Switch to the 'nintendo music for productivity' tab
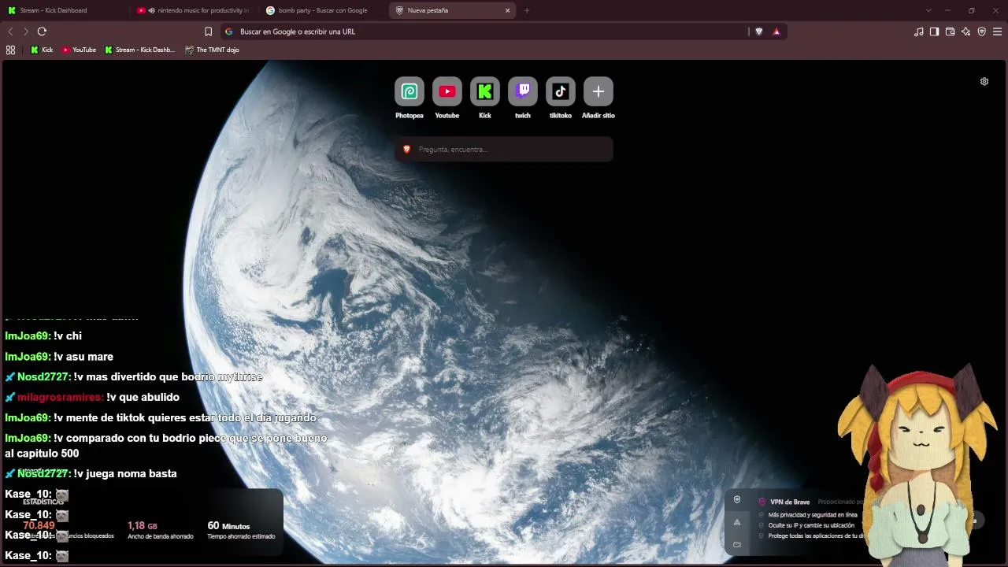The height and width of the screenshot is (567, 1008). (193, 10)
